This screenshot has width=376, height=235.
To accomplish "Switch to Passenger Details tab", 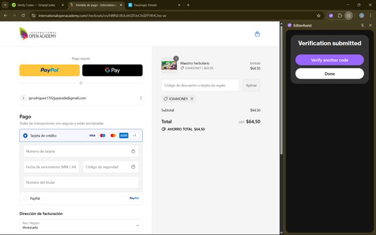I will coord(154,5).
